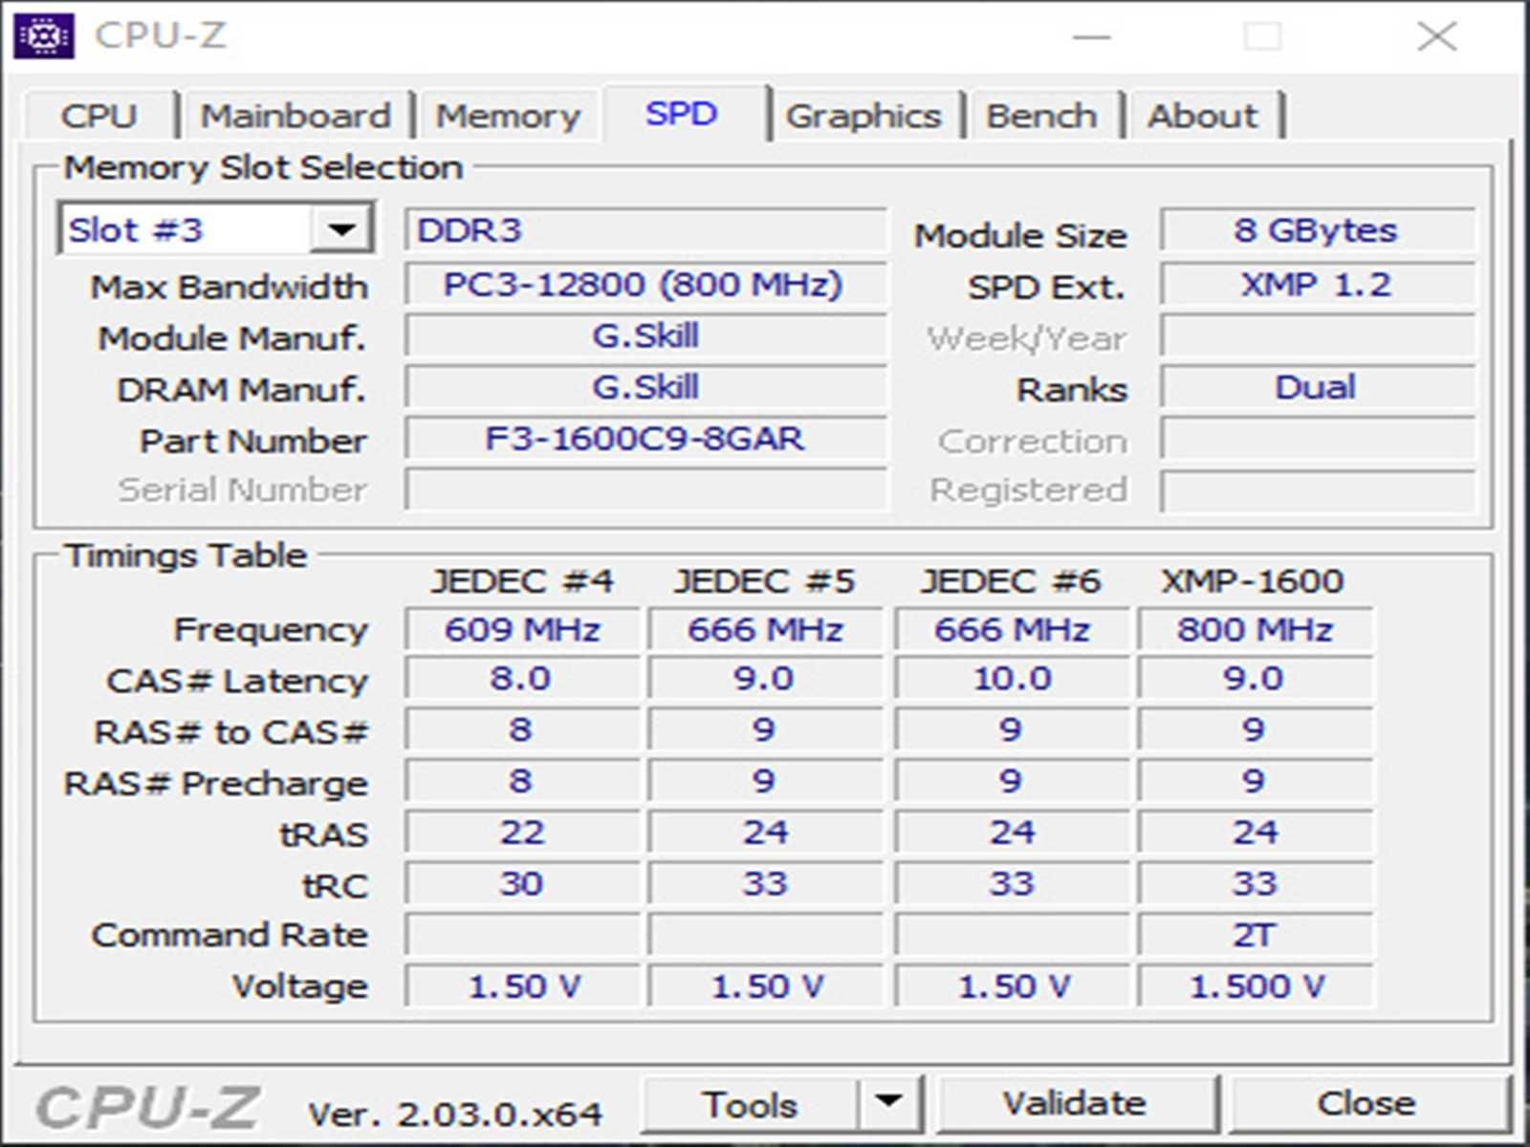Viewport: 1530px width, 1147px height.
Task: Click the JEDEC #5 666 MHz frequency cell
Action: coord(765,629)
